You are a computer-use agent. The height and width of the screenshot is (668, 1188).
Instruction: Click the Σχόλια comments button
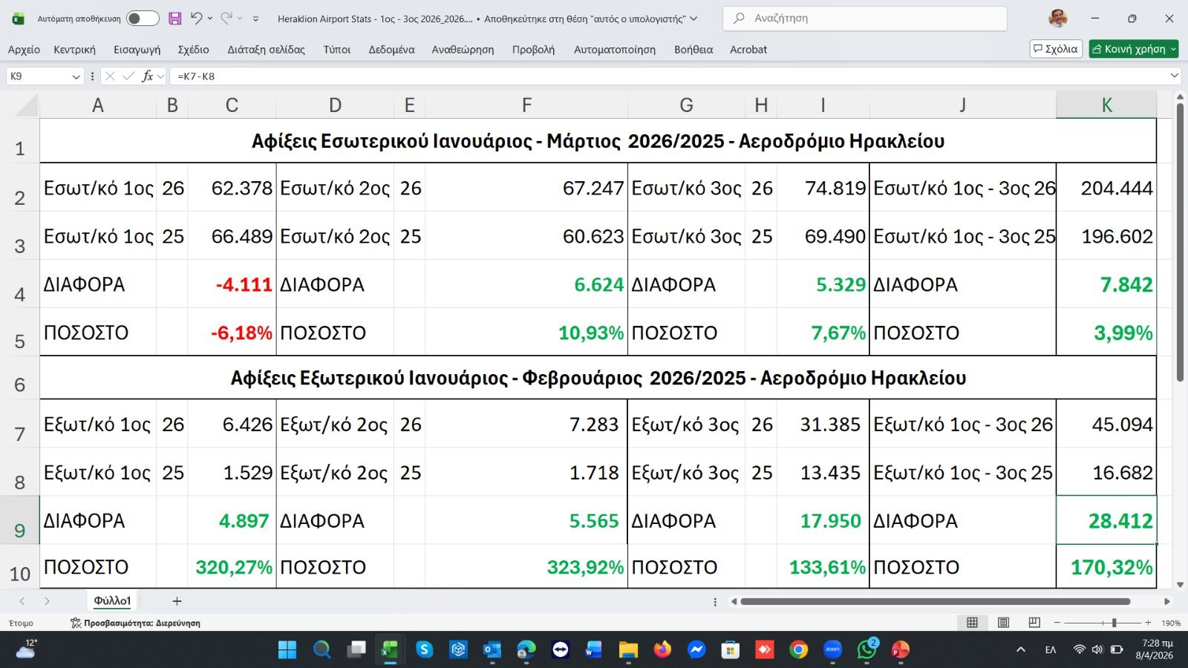(1055, 49)
